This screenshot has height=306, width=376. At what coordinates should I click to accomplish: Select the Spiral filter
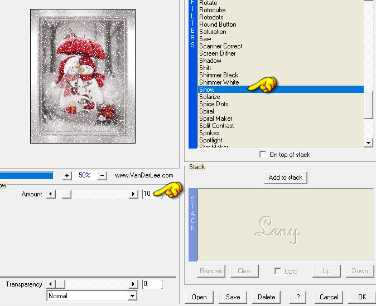click(x=281, y=111)
